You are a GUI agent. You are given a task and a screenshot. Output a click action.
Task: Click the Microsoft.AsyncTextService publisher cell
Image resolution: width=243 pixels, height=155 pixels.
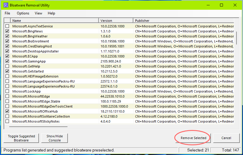(x=184, y=26)
